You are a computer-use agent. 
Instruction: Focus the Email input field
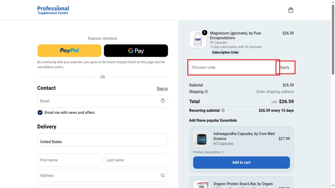pos(103,101)
